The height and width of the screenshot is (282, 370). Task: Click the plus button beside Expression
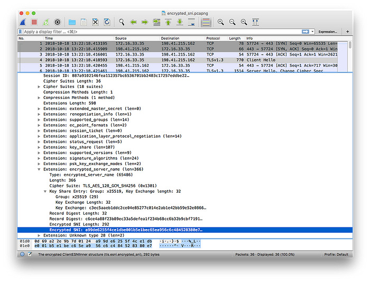coord(348,32)
